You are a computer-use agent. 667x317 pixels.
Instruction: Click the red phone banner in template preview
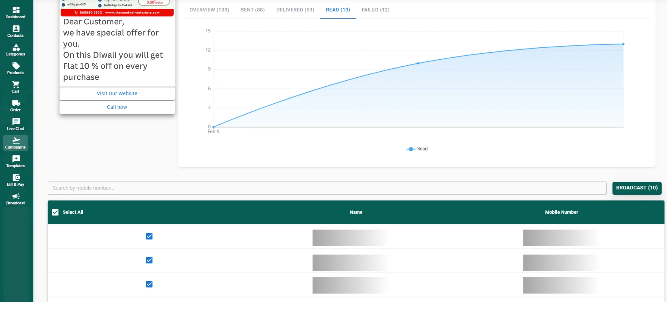pyautogui.click(x=117, y=13)
